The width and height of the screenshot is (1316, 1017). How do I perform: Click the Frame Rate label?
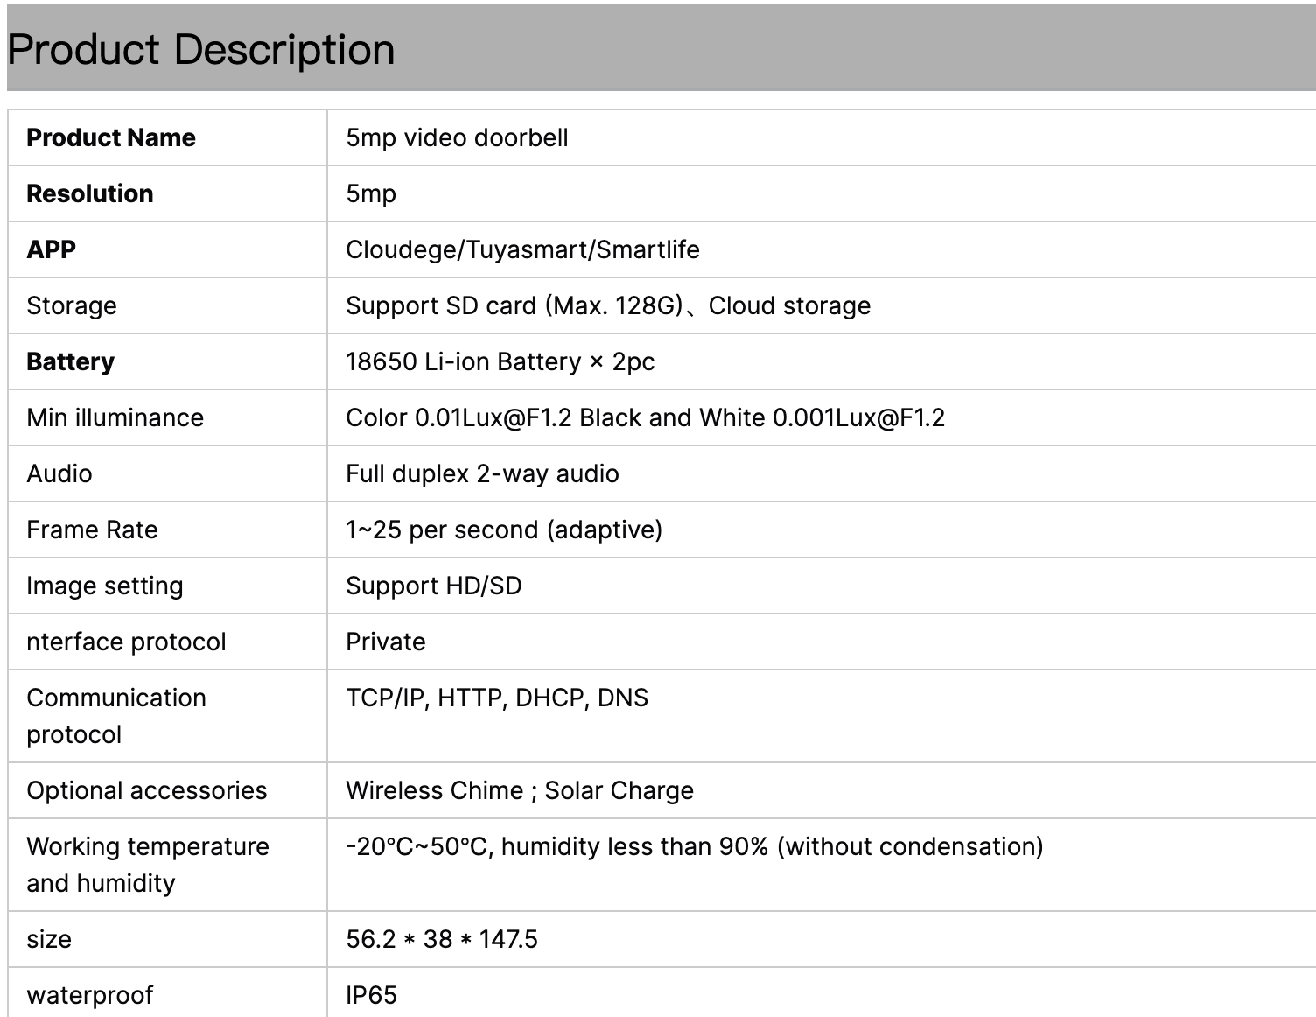point(92,530)
